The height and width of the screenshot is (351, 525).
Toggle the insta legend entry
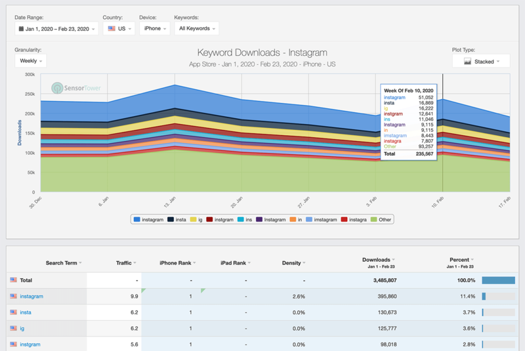tap(179, 220)
